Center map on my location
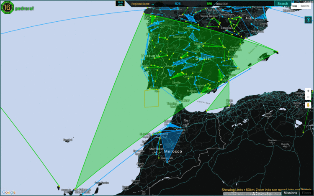Image resolution: width=314 pixels, height=196 pixels. point(308,20)
